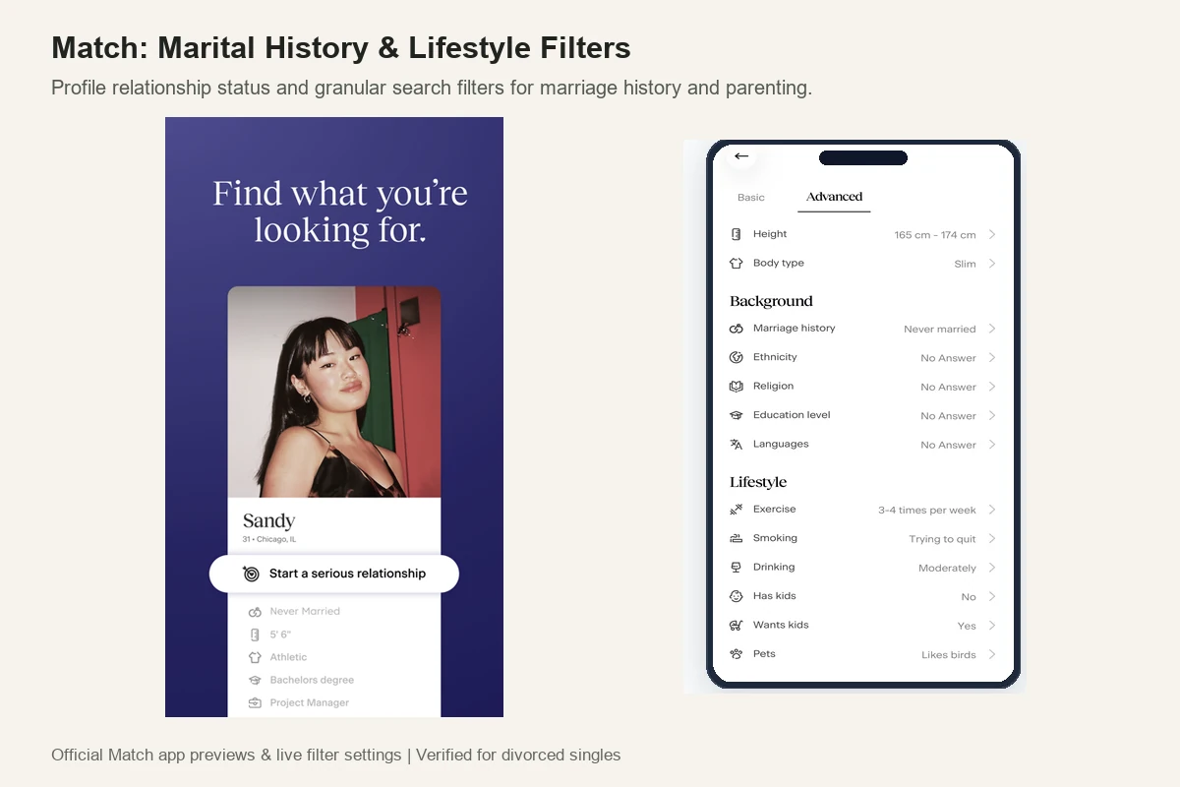This screenshot has height=787, width=1180.
Task: Click the Wants kids stroller icon
Action: point(736,626)
